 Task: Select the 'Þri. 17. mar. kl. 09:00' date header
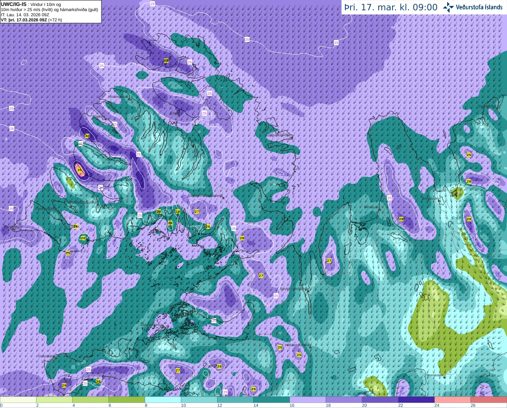[391, 7]
